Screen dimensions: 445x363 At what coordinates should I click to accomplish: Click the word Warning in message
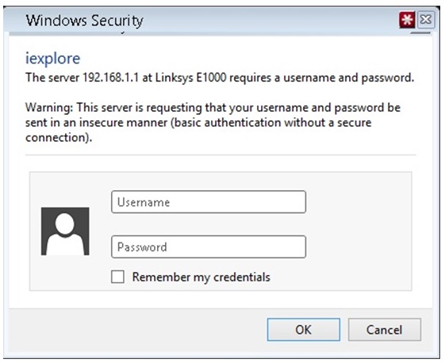coord(49,108)
